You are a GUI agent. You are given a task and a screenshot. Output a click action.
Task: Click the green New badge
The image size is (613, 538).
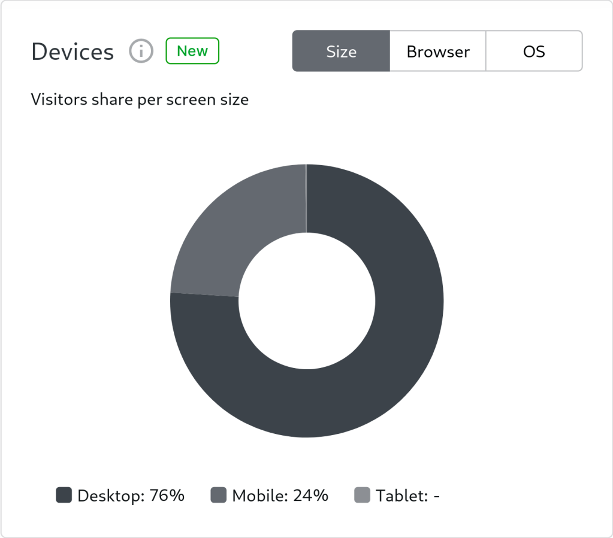(192, 51)
